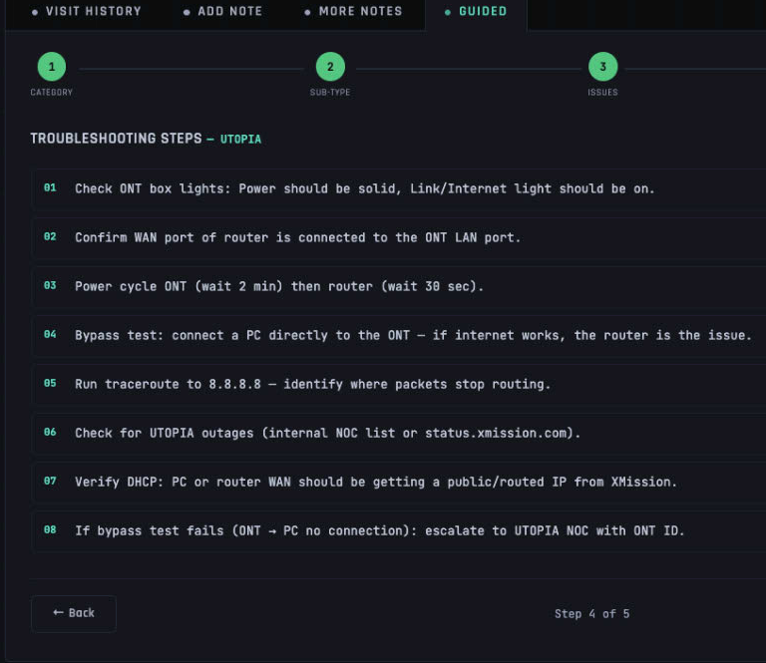Click step 3 Issues circle
Screen dimensions: 766x663
pyautogui.click(x=602, y=67)
